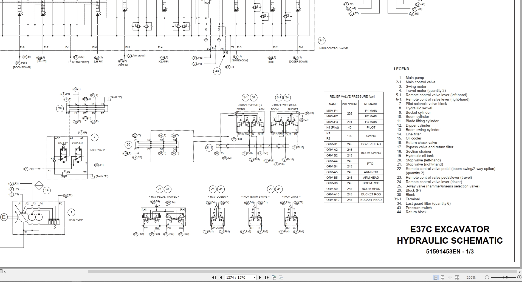Click the < RCV_BOOM SWING > label
Screen dimensions: 522x282
click(255, 196)
